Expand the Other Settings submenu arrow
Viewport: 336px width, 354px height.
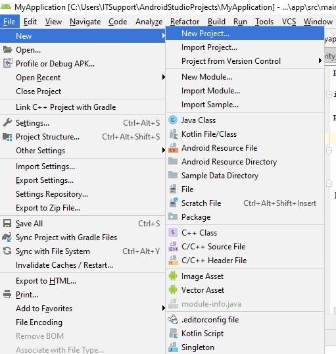(x=163, y=150)
